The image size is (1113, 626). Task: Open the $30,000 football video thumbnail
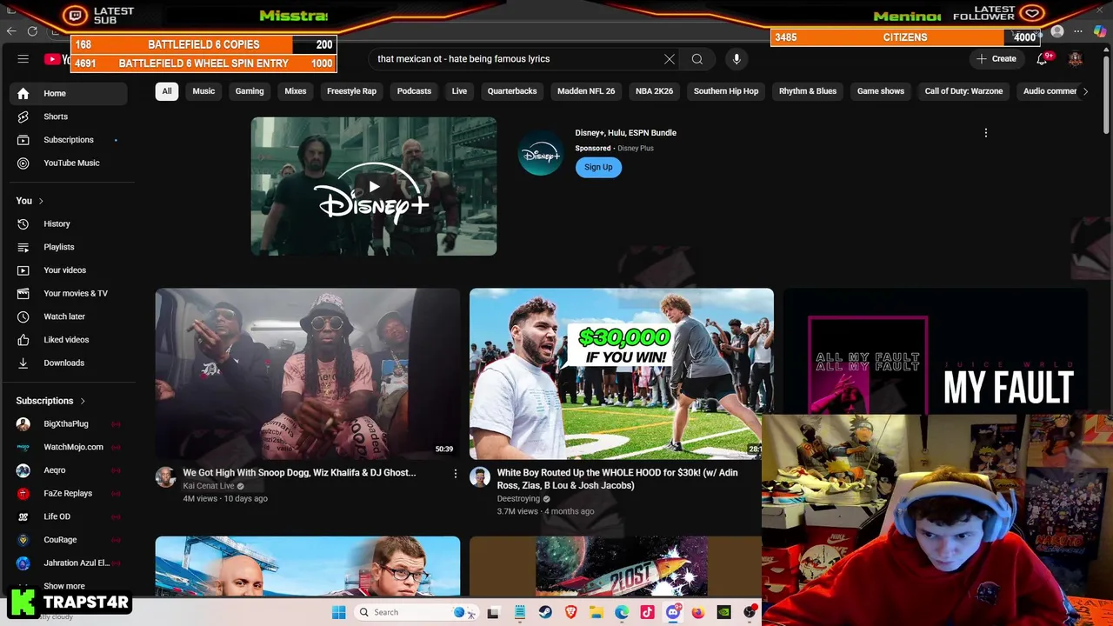[621, 374]
